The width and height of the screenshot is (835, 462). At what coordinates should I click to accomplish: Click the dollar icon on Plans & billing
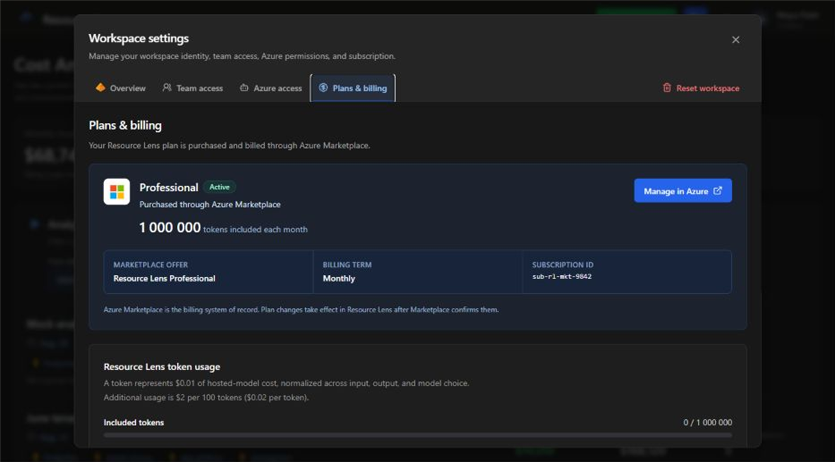[x=323, y=88]
